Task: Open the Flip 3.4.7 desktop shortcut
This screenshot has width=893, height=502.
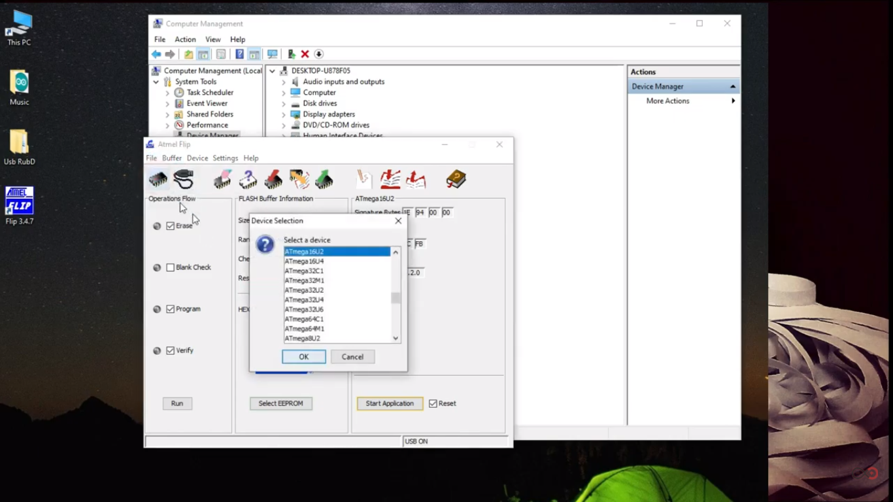Action: pos(19,206)
